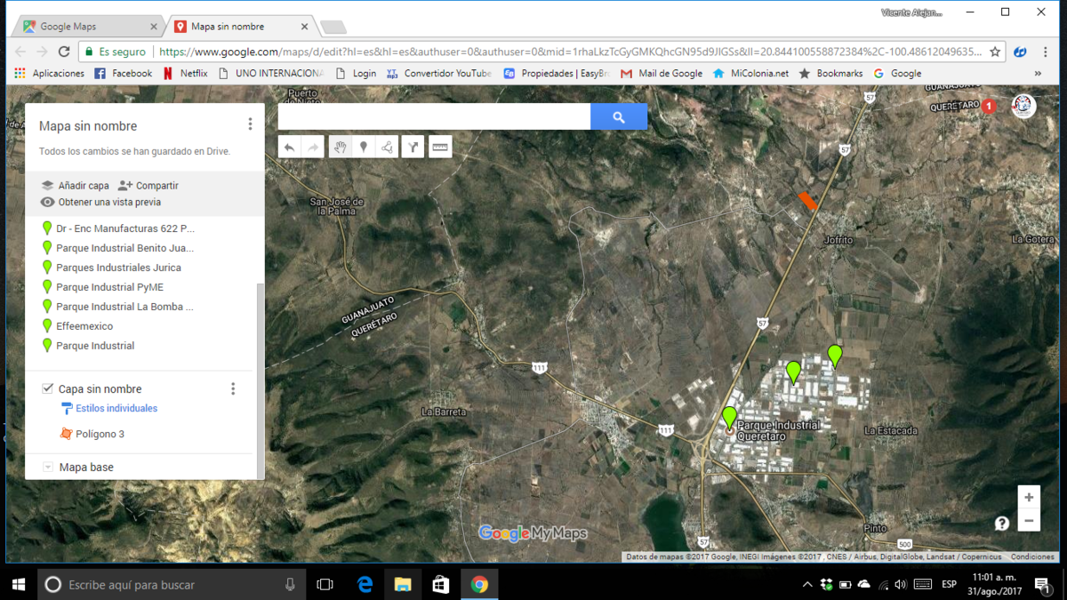
Task: Close the Google Maps browser tab
Action: pyautogui.click(x=154, y=27)
